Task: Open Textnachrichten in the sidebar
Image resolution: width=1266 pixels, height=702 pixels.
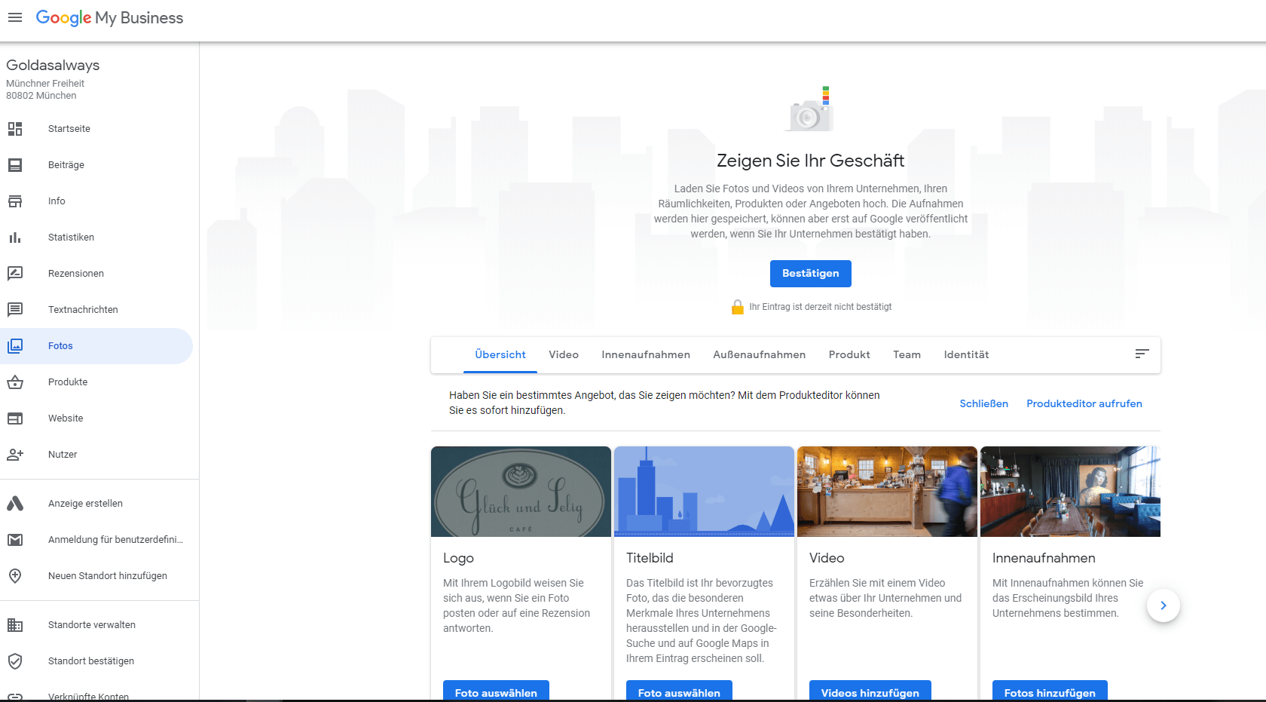Action: 96,310
